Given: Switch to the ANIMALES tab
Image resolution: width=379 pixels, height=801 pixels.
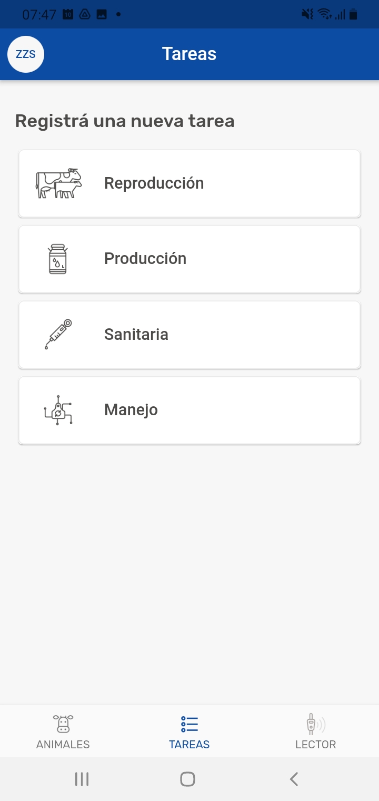Looking at the screenshot, I should [x=63, y=744].
